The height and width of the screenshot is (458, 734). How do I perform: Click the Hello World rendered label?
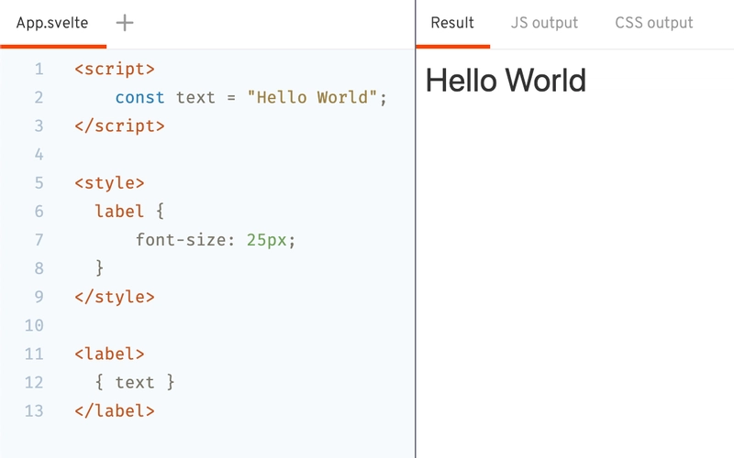click(x=506, y=81)
